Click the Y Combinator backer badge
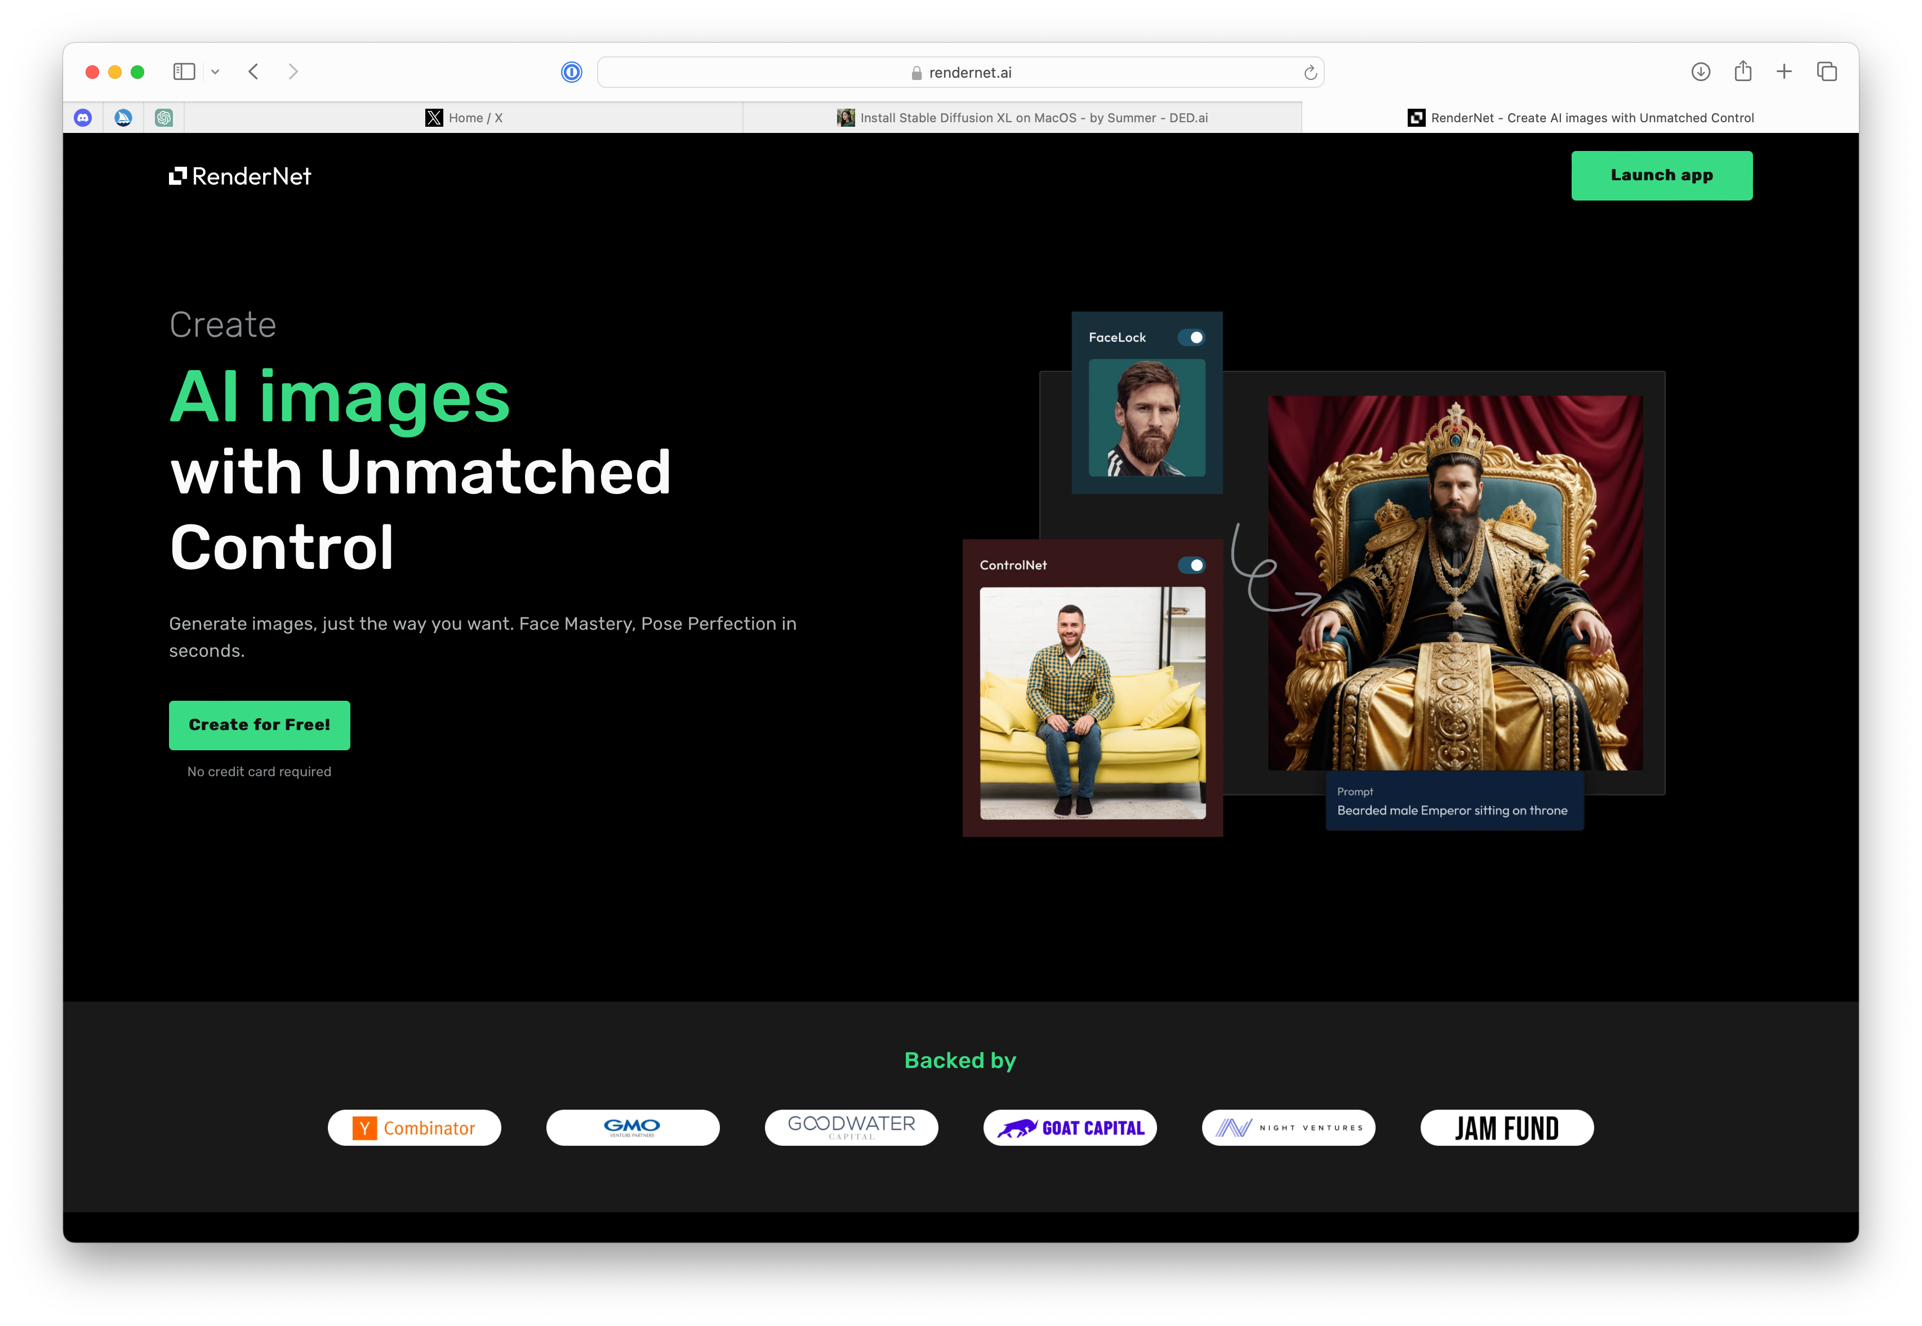Image resolution: width=1922 pixels, height=1326 pixels. click(x=413, y=1127)
